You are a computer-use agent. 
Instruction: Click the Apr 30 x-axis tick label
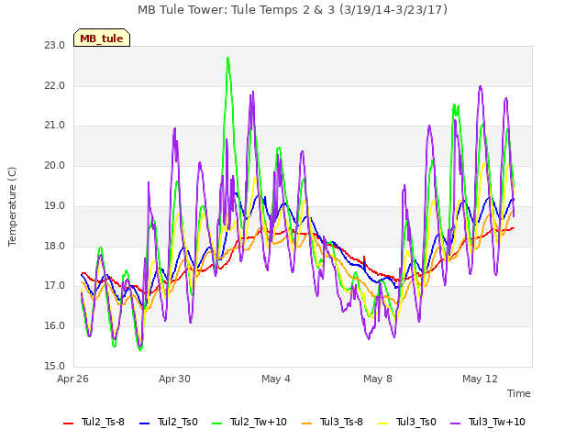click(174, 379)
